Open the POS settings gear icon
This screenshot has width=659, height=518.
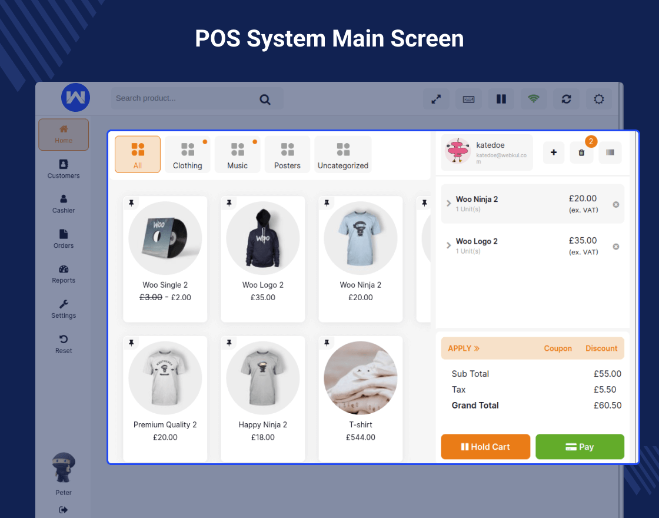pos(598,99)
